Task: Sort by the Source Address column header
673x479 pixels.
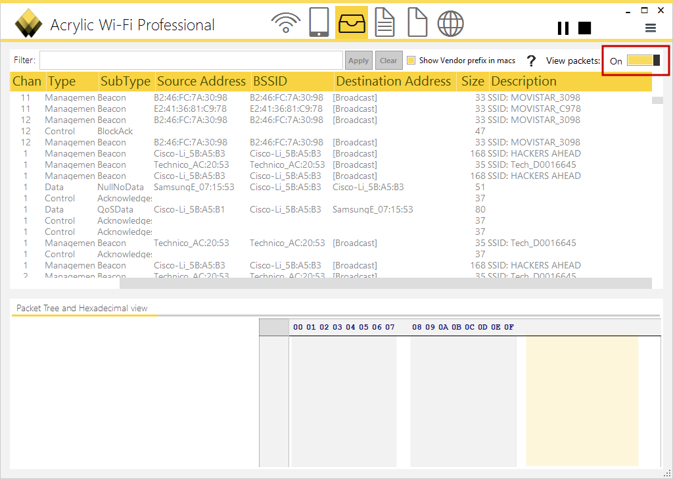Action: point(202,81)
